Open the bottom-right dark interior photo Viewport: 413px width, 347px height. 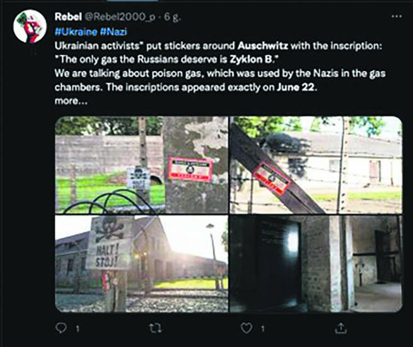tap(316, 264)
